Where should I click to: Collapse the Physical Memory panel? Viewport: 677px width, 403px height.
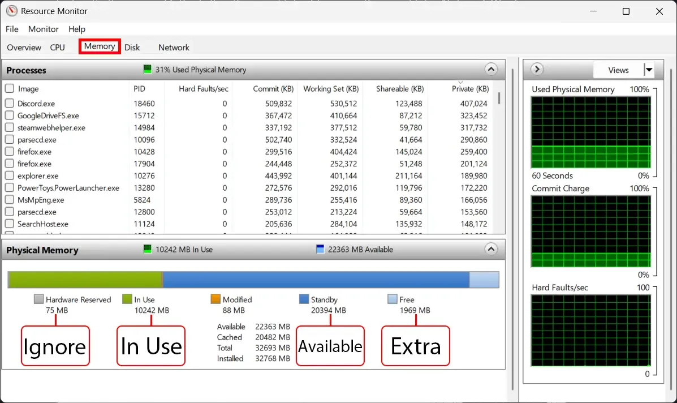[x=491, y=249]
